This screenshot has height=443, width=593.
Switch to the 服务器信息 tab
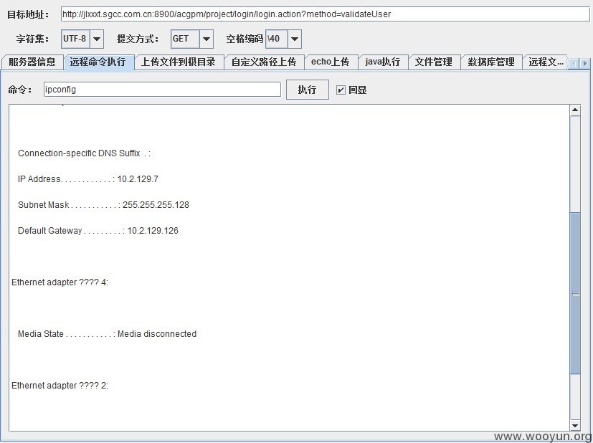pos(32,62)
